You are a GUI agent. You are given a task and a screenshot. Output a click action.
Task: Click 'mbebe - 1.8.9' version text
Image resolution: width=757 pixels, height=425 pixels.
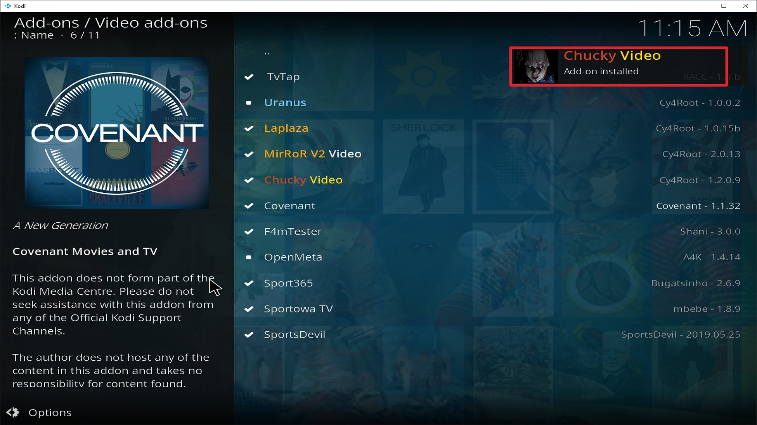707,309
